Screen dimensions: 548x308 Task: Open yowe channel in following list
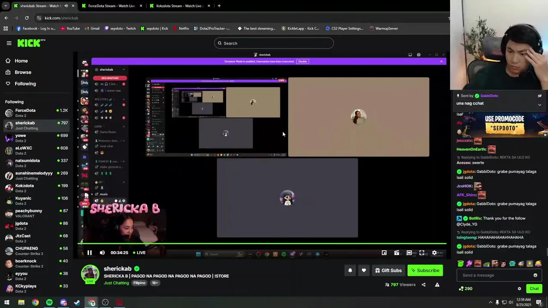coord(36,138)
